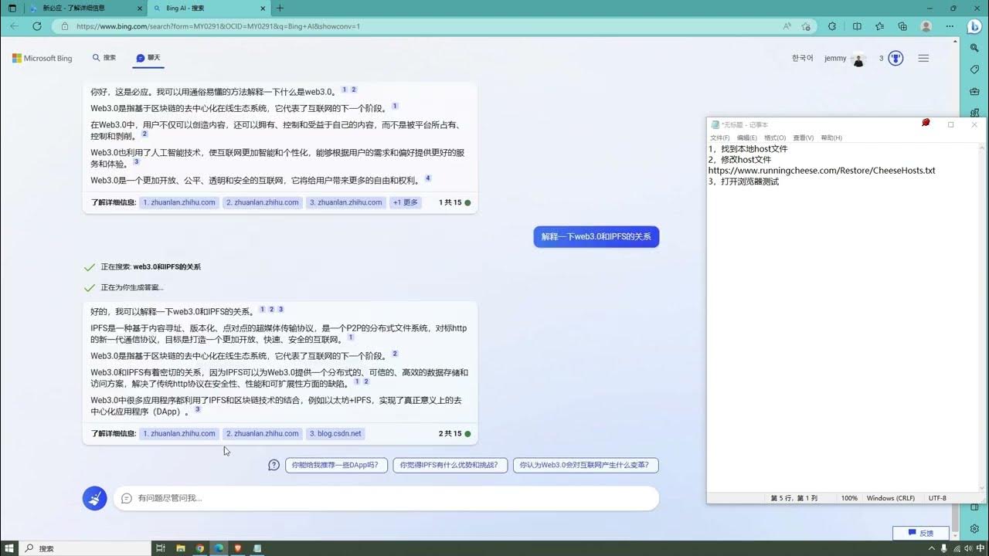Open Notepad 文件(F) menu
This screenshot has width=989, height=556.
click(719, 137)
